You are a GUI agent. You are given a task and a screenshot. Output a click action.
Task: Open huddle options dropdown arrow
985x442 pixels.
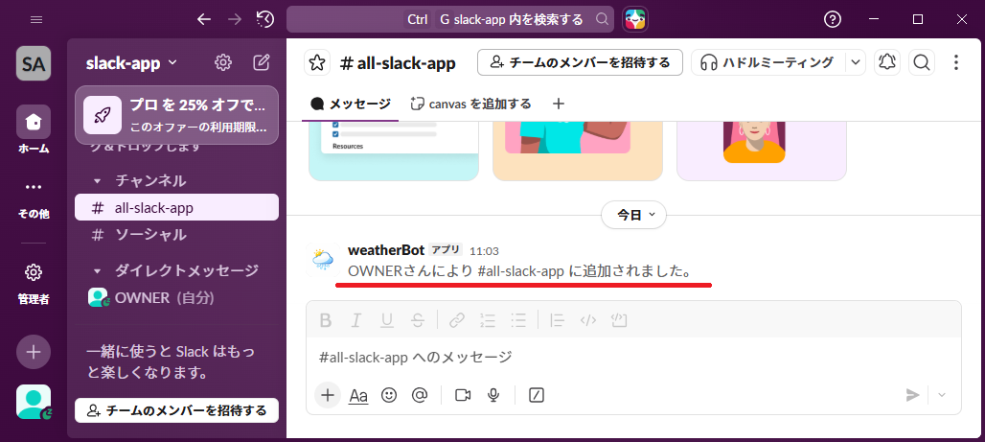pyautogui.click(x=855, y=63)
